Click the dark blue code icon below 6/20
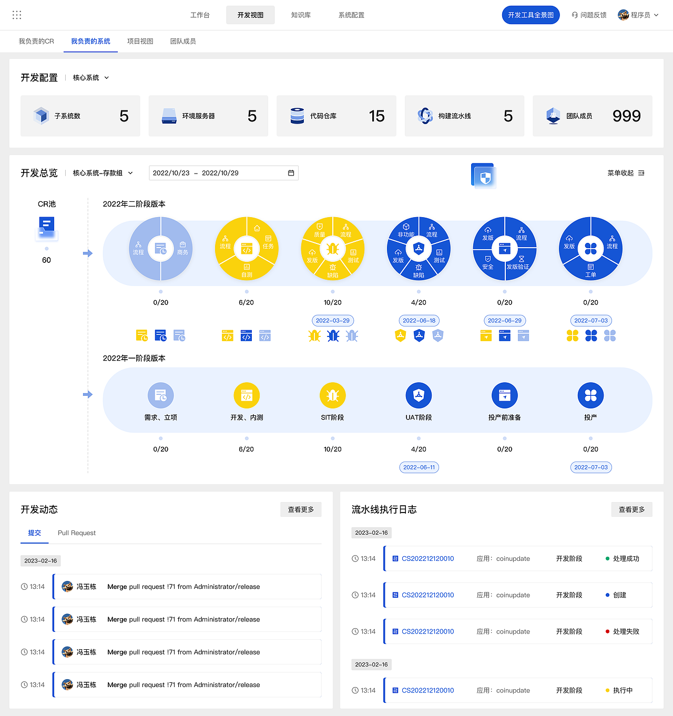Screen dimensions: 673x716 pos(246,335)
